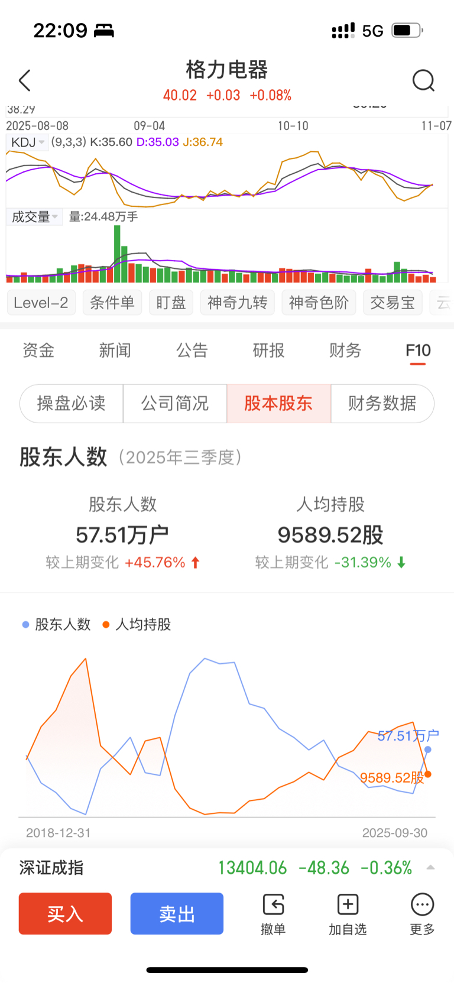Select the 操盘必读 segment
Viewport: 454px width, 983px height.
pyautogui.click(x=72, y=404)
